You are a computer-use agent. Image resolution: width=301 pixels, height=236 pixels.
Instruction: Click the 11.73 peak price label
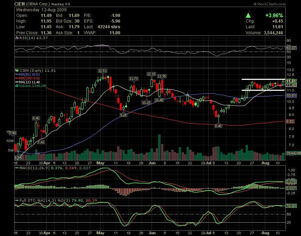[x=134, y=78]
